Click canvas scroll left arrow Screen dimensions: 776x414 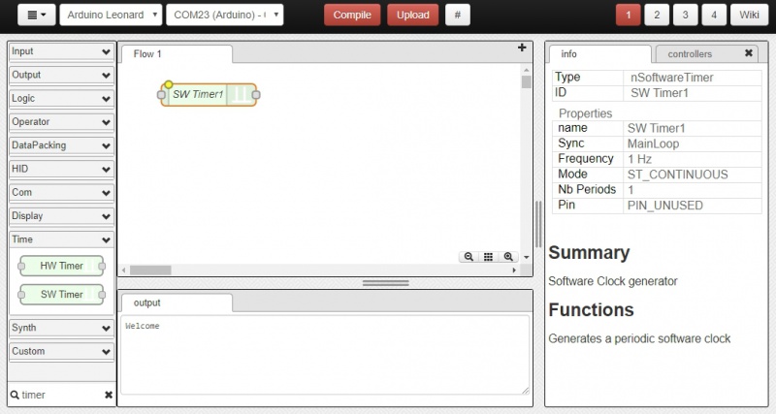tap(124, 271)
